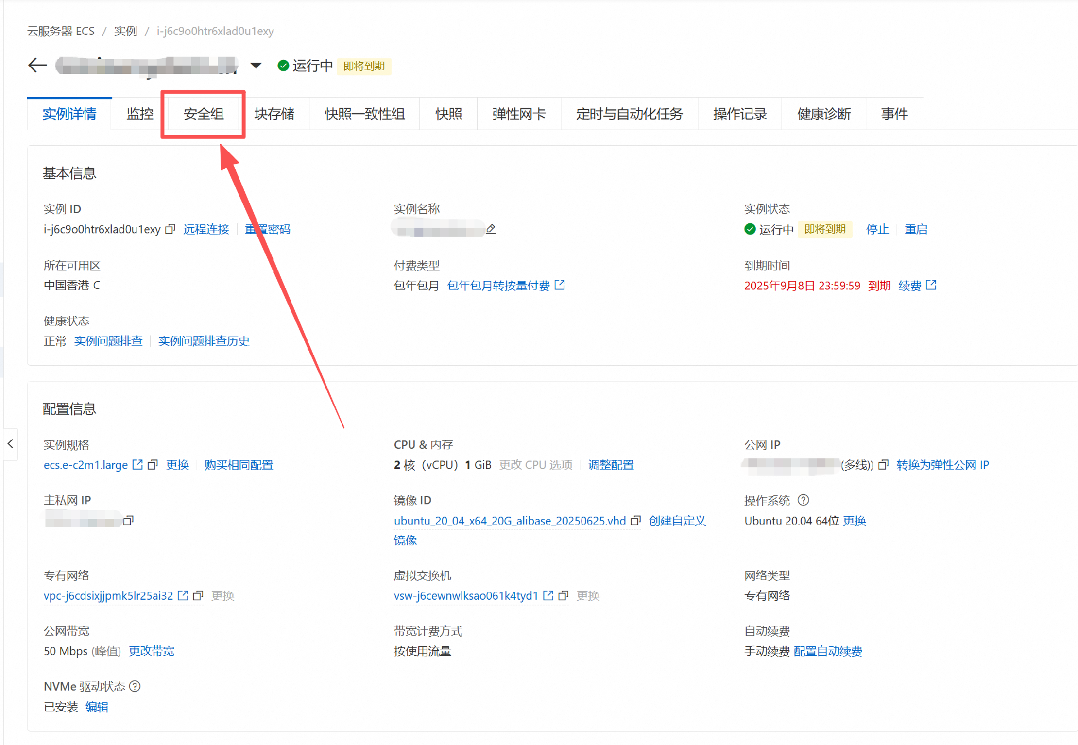Open the 监控 tab

[x=140, y=114]
